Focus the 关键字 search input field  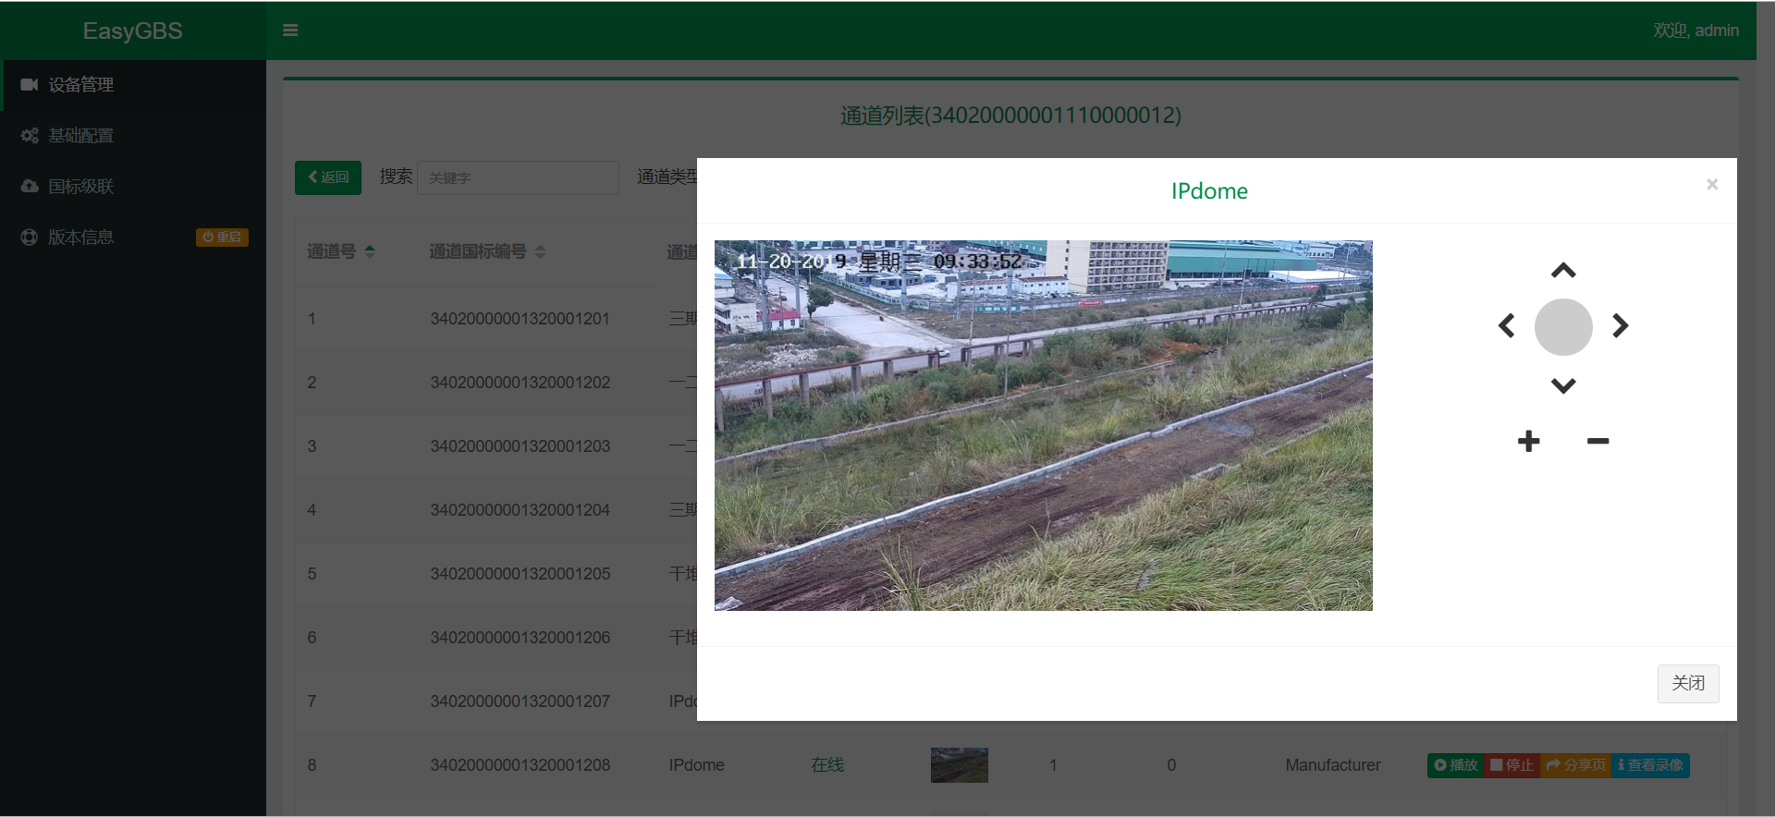pos(518,177)
